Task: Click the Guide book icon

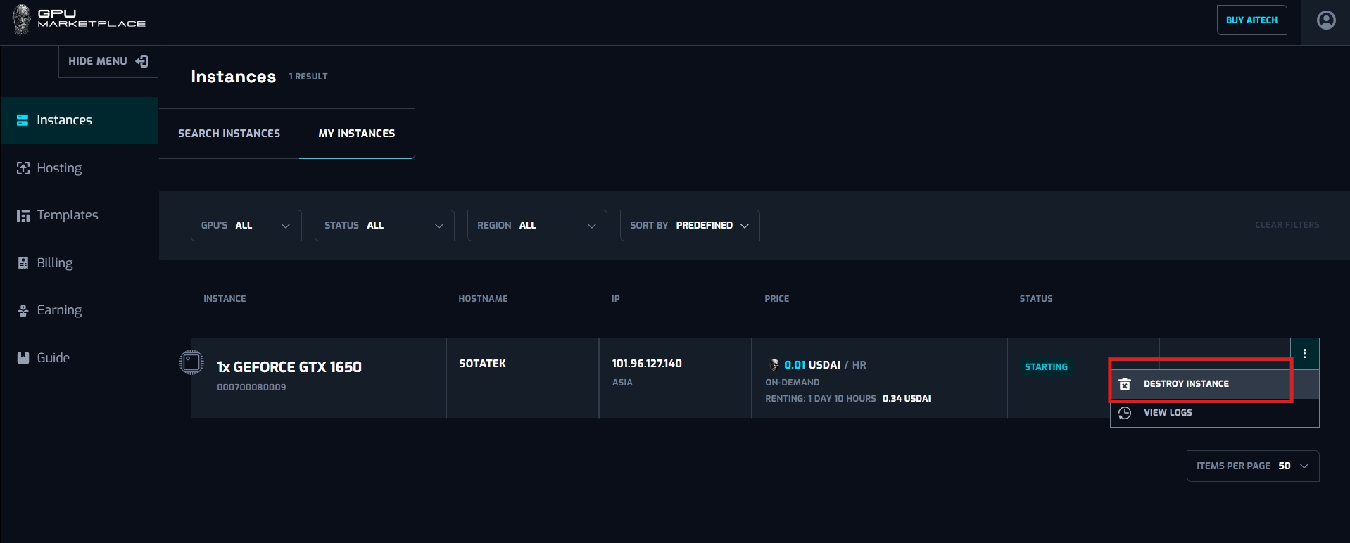Action: [23, 358]
